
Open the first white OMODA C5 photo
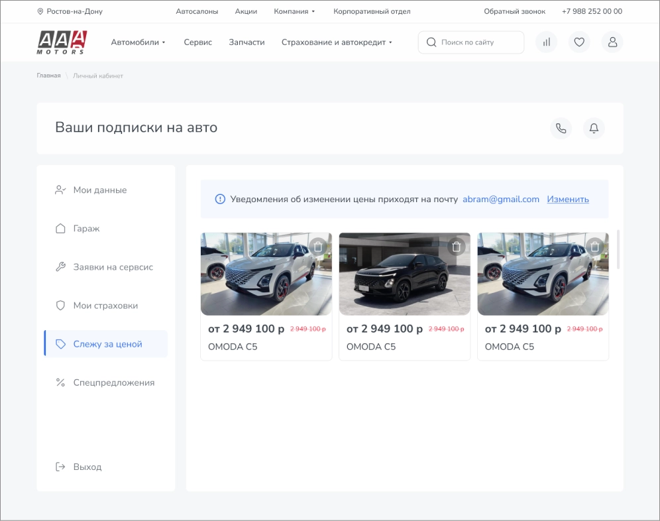coord(266,274)
